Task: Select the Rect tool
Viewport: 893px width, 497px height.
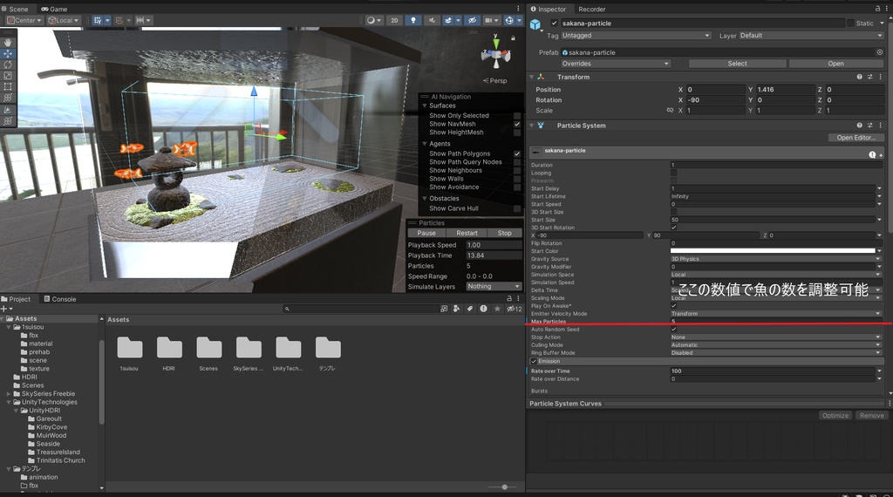Action: tap(8, 86)
